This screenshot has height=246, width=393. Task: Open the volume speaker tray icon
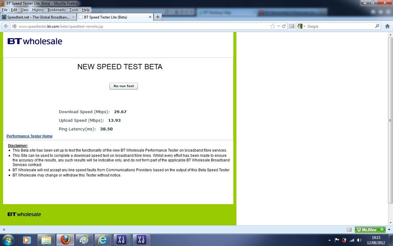click(359, 240)
